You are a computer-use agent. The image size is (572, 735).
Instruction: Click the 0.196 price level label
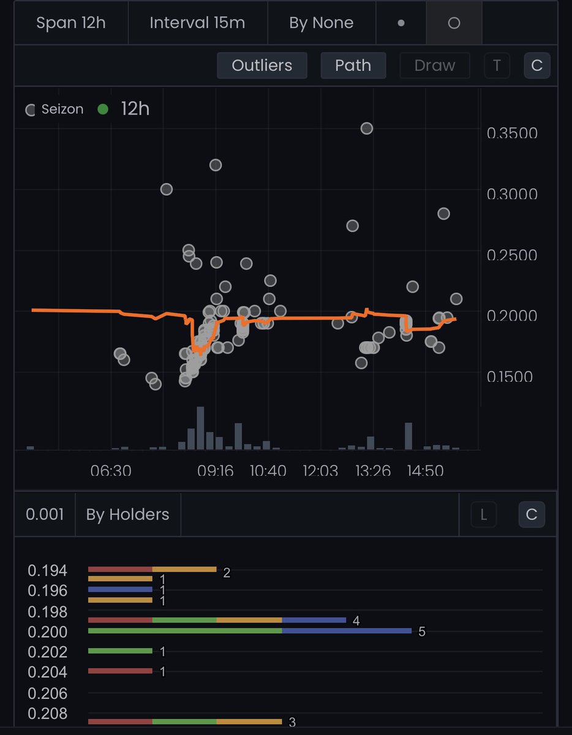(x=48, y=591)
